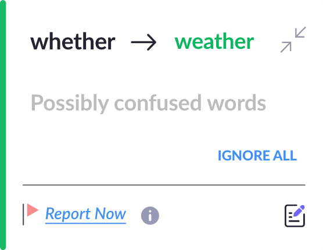Click the green vertical bar on card edge
The height and width of the screenshot is (250, 323).
[3, 125]
